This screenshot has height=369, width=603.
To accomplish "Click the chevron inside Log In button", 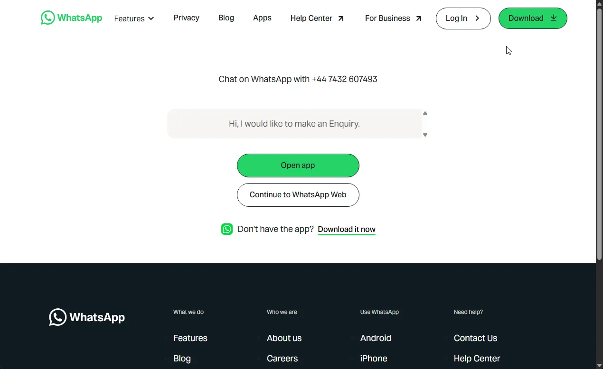I will tap(477, 18).
